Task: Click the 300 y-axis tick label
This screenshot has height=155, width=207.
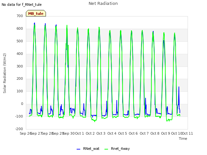Action: 20,66
